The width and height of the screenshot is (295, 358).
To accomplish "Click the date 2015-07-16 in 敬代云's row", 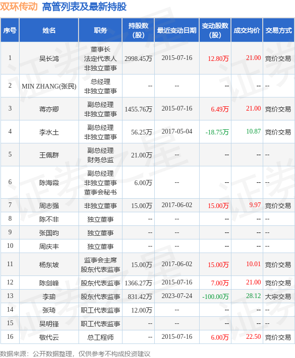I will pos(177,336).
